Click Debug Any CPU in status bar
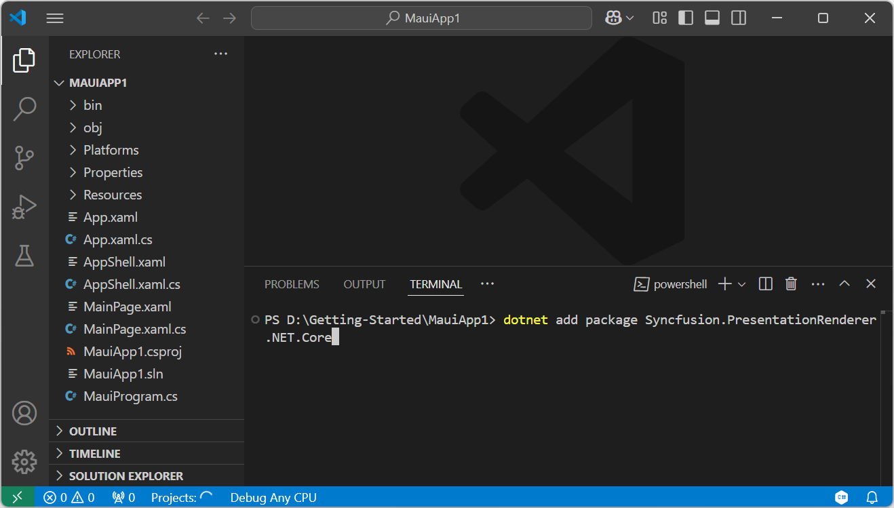 (273, 497)
